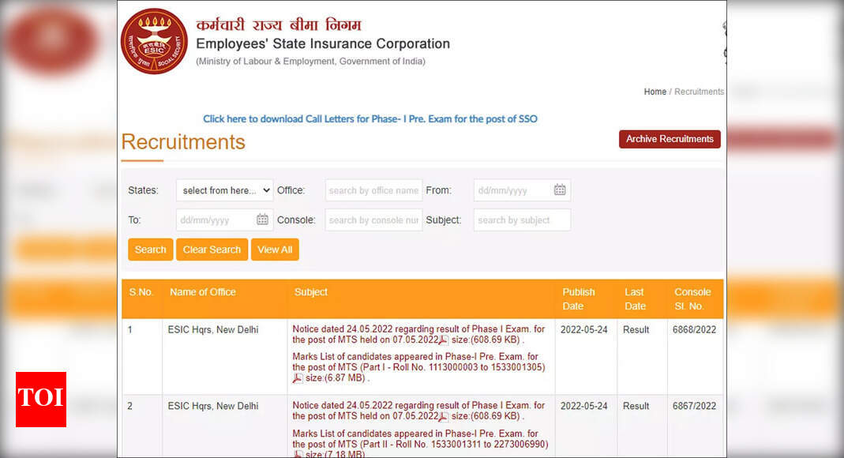Image resolution: width=844 pixels, height=458 pixels.
Task: Click the search by office name field
Action: click(373, 190)
